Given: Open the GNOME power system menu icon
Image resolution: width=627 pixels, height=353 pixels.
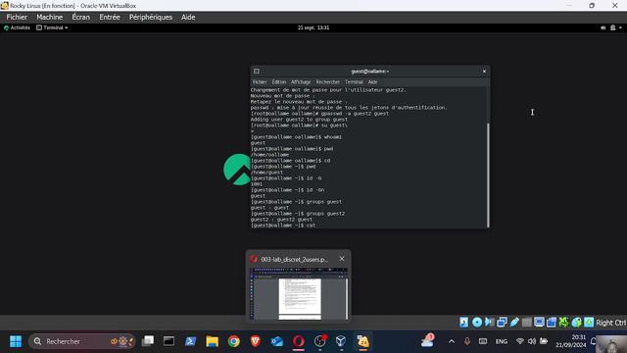Looking at the screenshot, I should [x=612, y=27].
